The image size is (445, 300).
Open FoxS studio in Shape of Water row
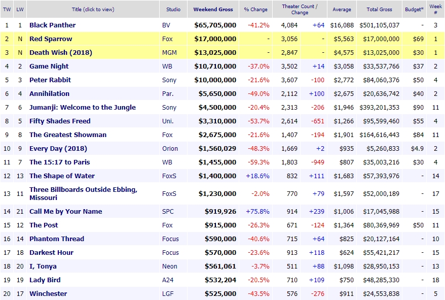169,176
